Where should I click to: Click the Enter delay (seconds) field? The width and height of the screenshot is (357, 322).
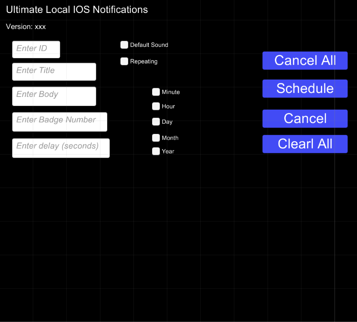coord(61,148)
